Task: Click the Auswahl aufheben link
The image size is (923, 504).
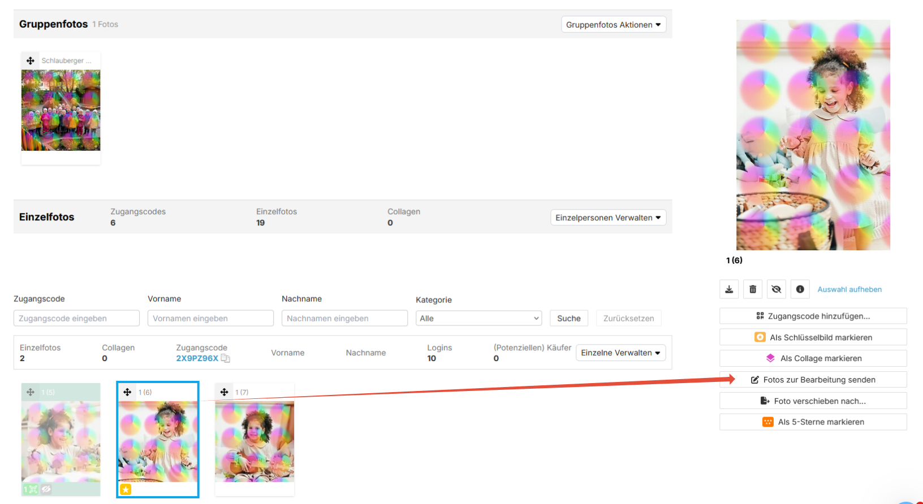Action: point(849,289)
